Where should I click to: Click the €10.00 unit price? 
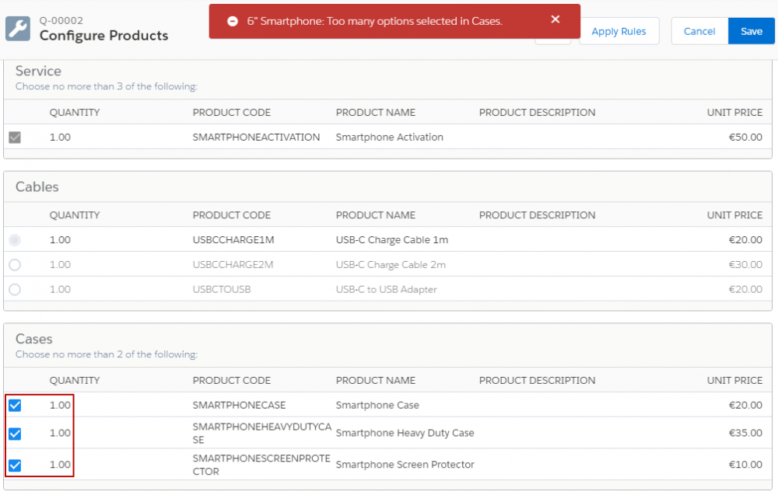[745, 465]
